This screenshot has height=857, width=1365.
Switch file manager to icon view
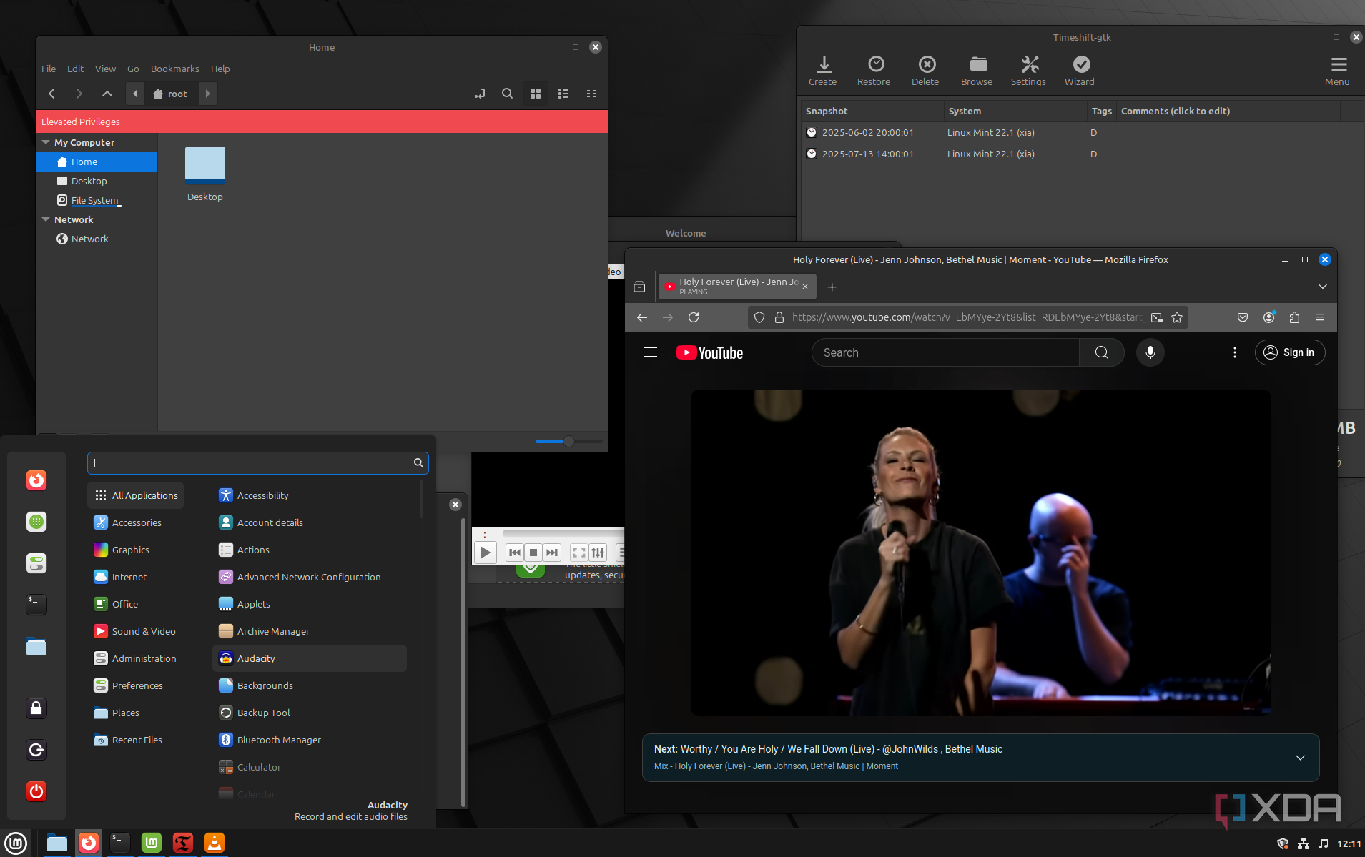click(536, 94)
